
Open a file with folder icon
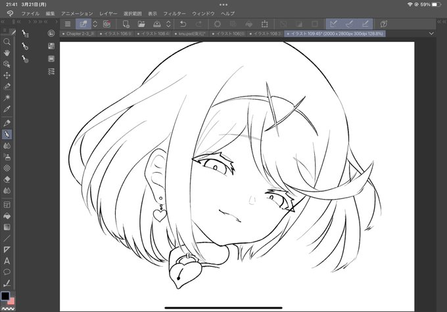pyautogui.click(x=141, y=24)
